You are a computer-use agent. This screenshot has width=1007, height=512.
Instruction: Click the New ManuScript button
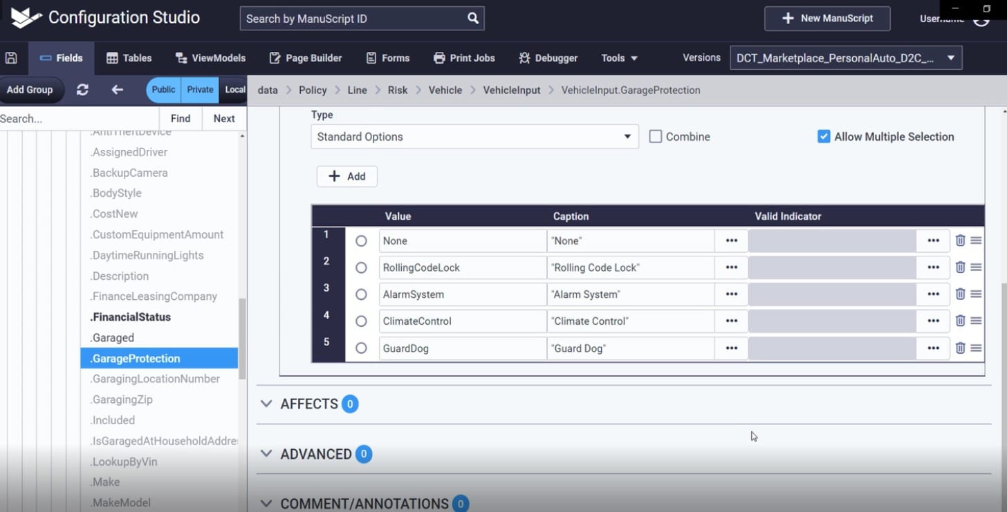[827, 19]
